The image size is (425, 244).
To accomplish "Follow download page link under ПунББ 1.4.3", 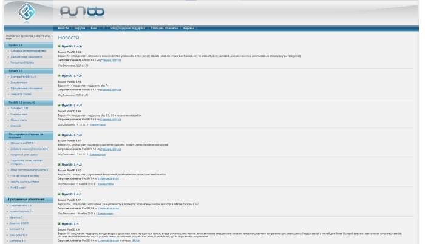I will click(110, 149).
